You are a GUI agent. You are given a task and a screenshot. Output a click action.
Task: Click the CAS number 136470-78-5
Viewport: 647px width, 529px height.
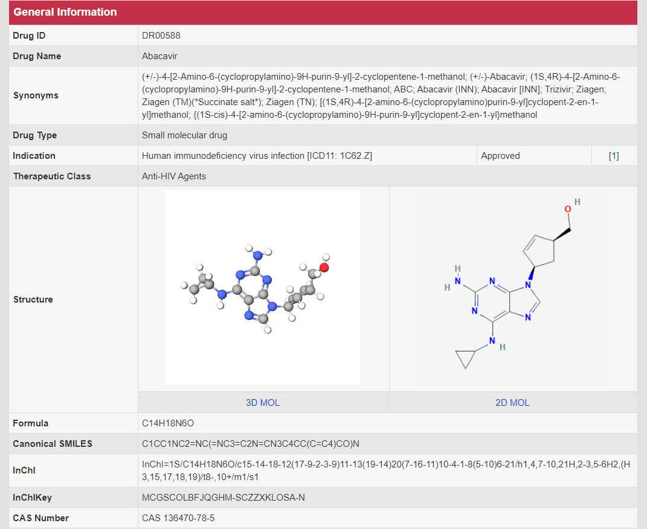[178, 518]
